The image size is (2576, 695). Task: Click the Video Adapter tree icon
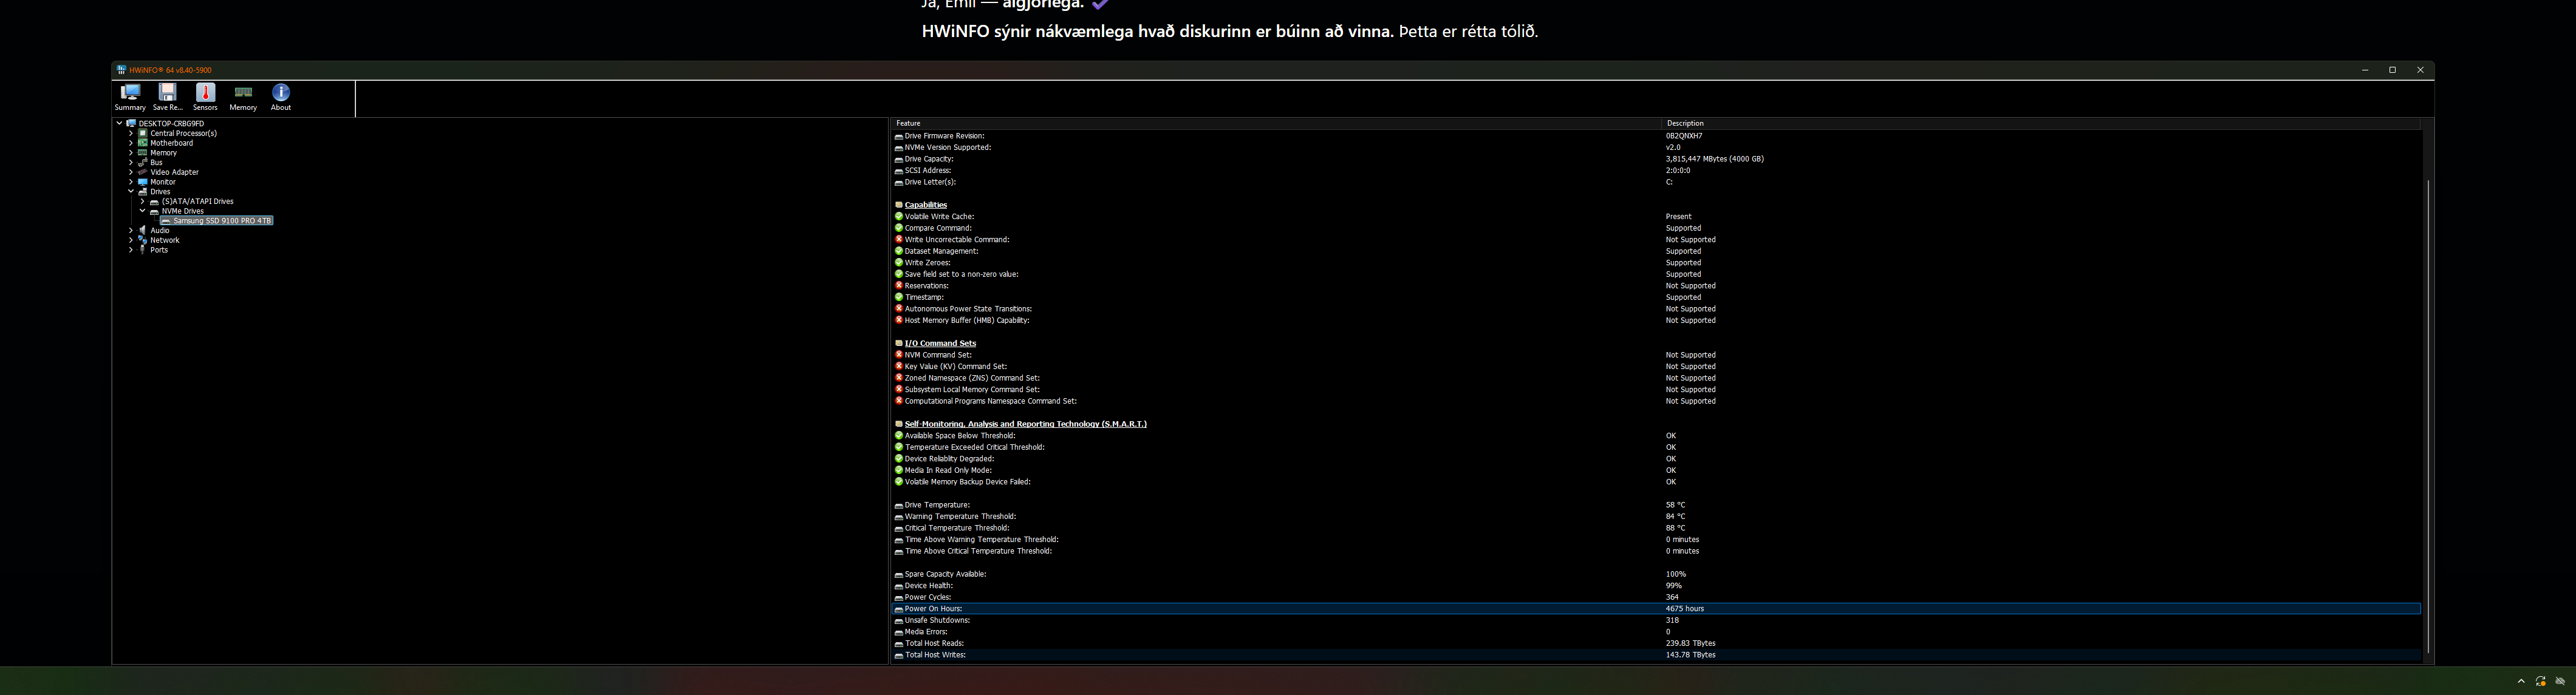143,172
